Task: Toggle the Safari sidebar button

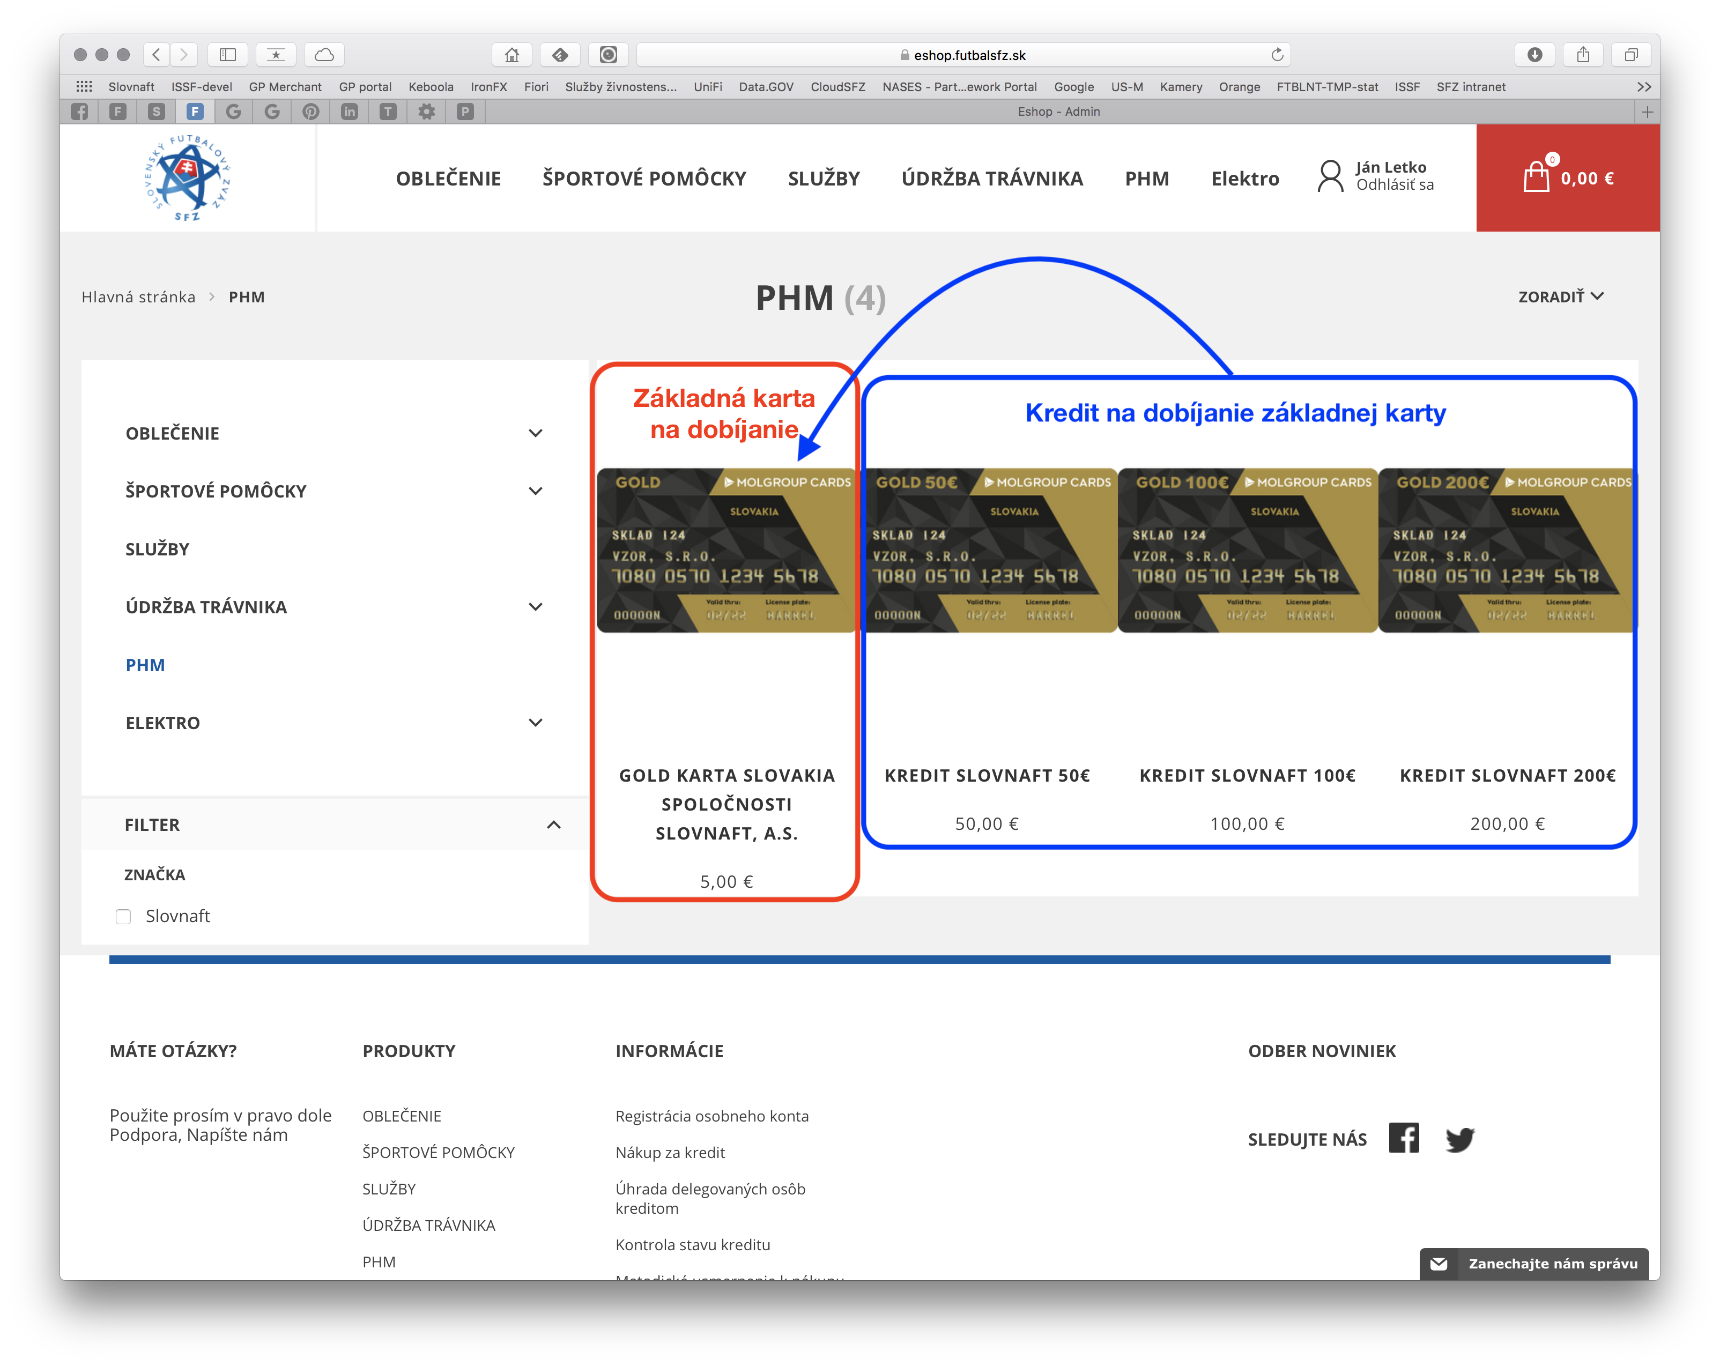Action: 227,54
